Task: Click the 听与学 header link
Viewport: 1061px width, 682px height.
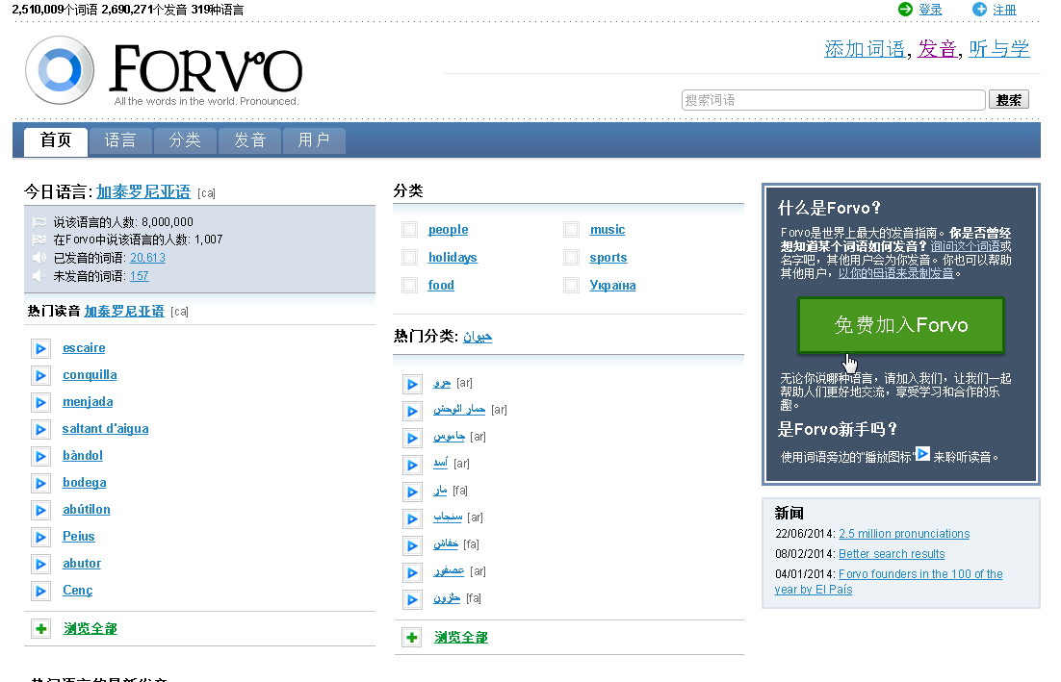Action: pyautogui.click(x=999, y=49)
